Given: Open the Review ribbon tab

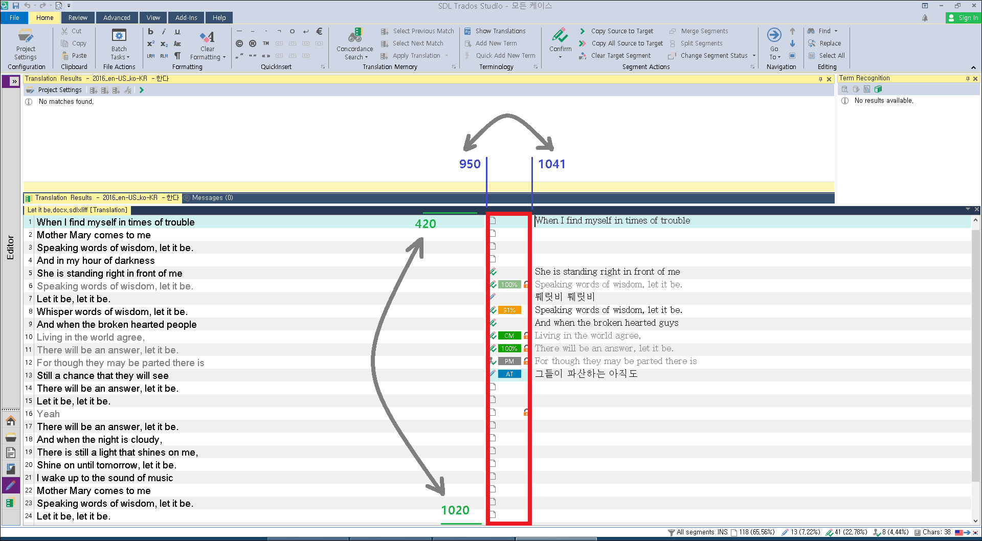Looking at the screenshot, I should pyautogui.click(x=78, y=17).
